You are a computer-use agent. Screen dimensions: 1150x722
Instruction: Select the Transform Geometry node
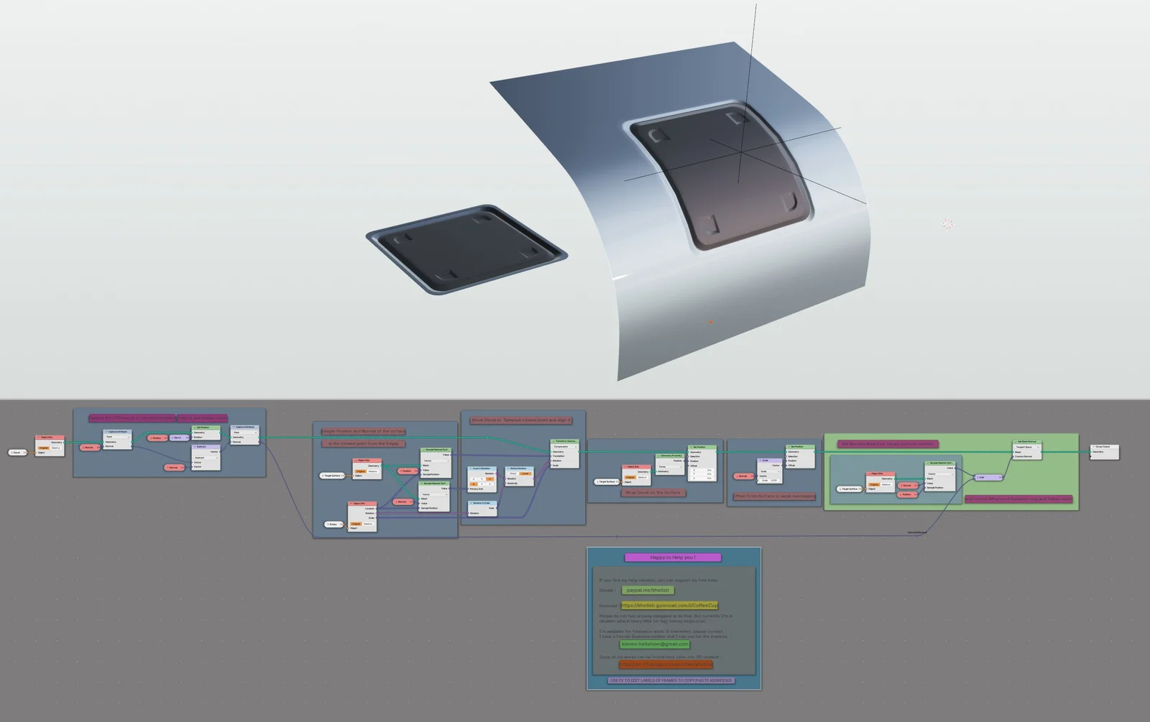564,441
